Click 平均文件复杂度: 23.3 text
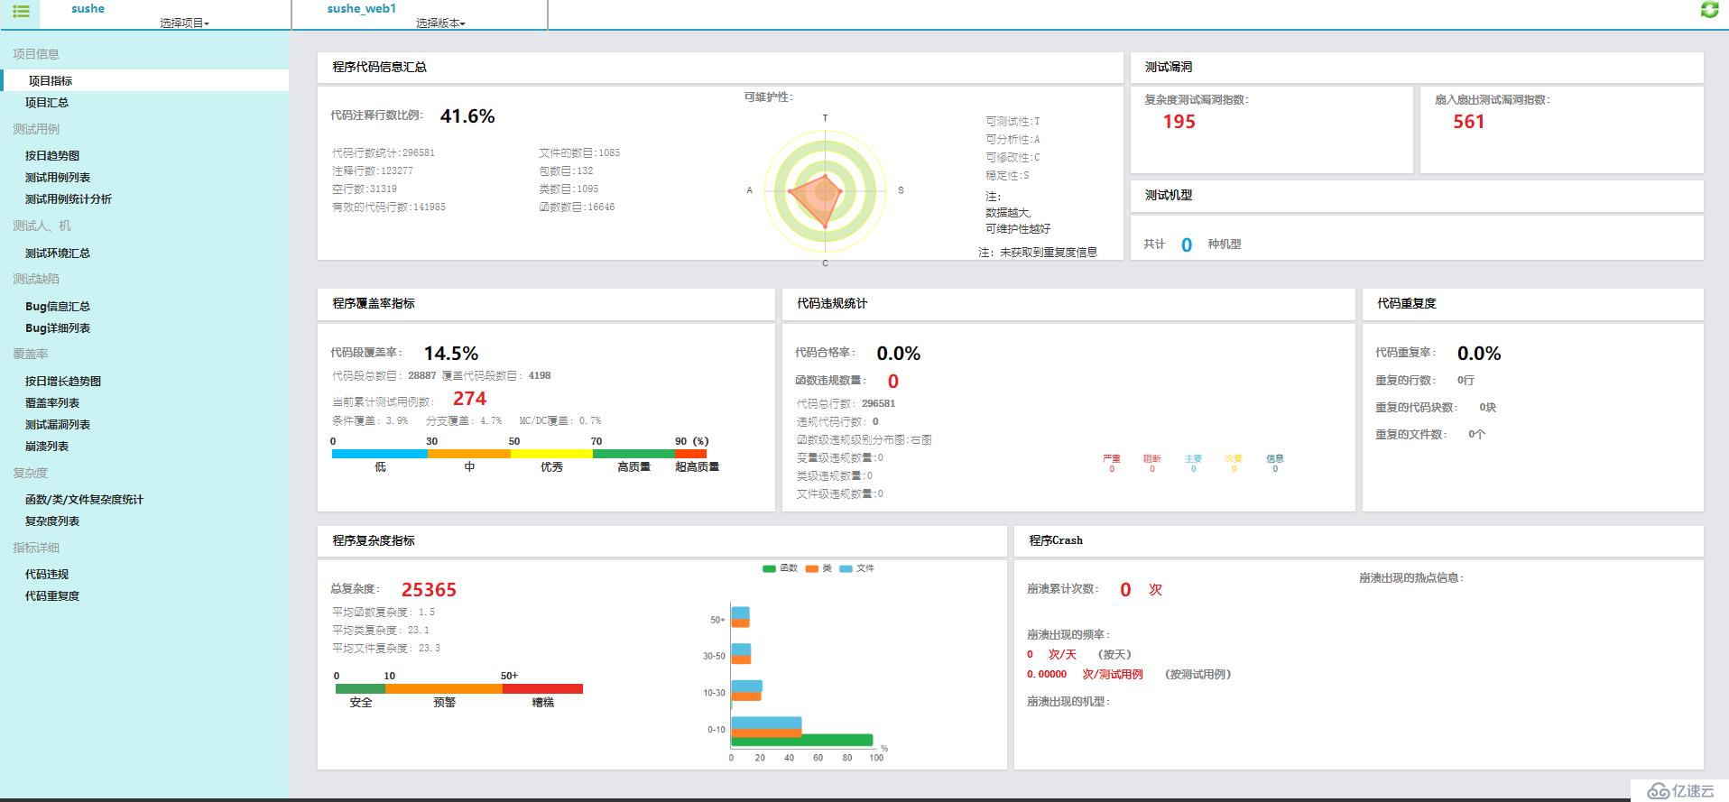This screenshot has width=1729, height=802. click(x=386, y=649)
